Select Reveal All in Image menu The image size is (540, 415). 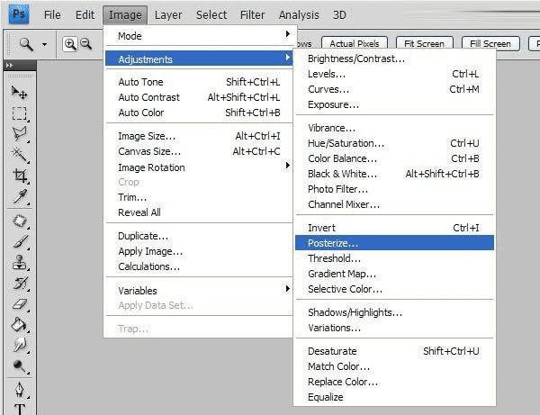click(199, 212)
